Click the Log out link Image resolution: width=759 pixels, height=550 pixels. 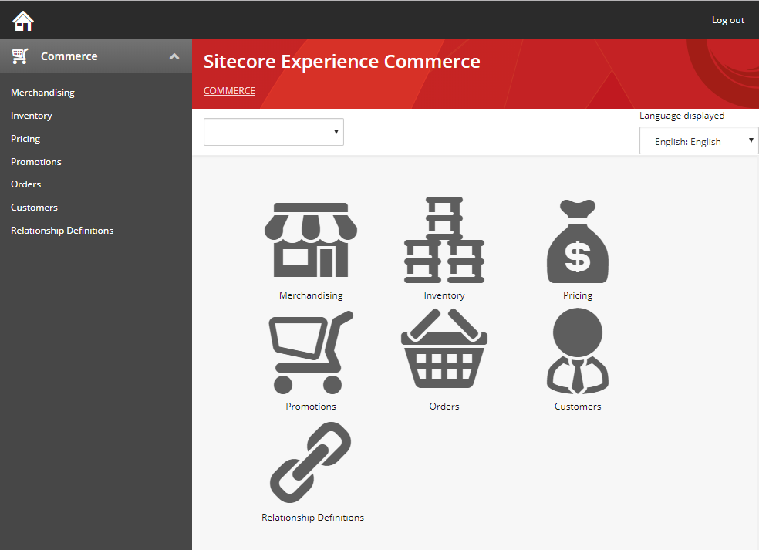[x=727, y=19]
